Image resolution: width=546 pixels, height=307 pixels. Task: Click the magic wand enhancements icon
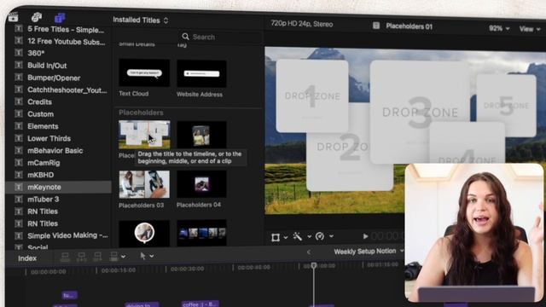click(298, 237)
